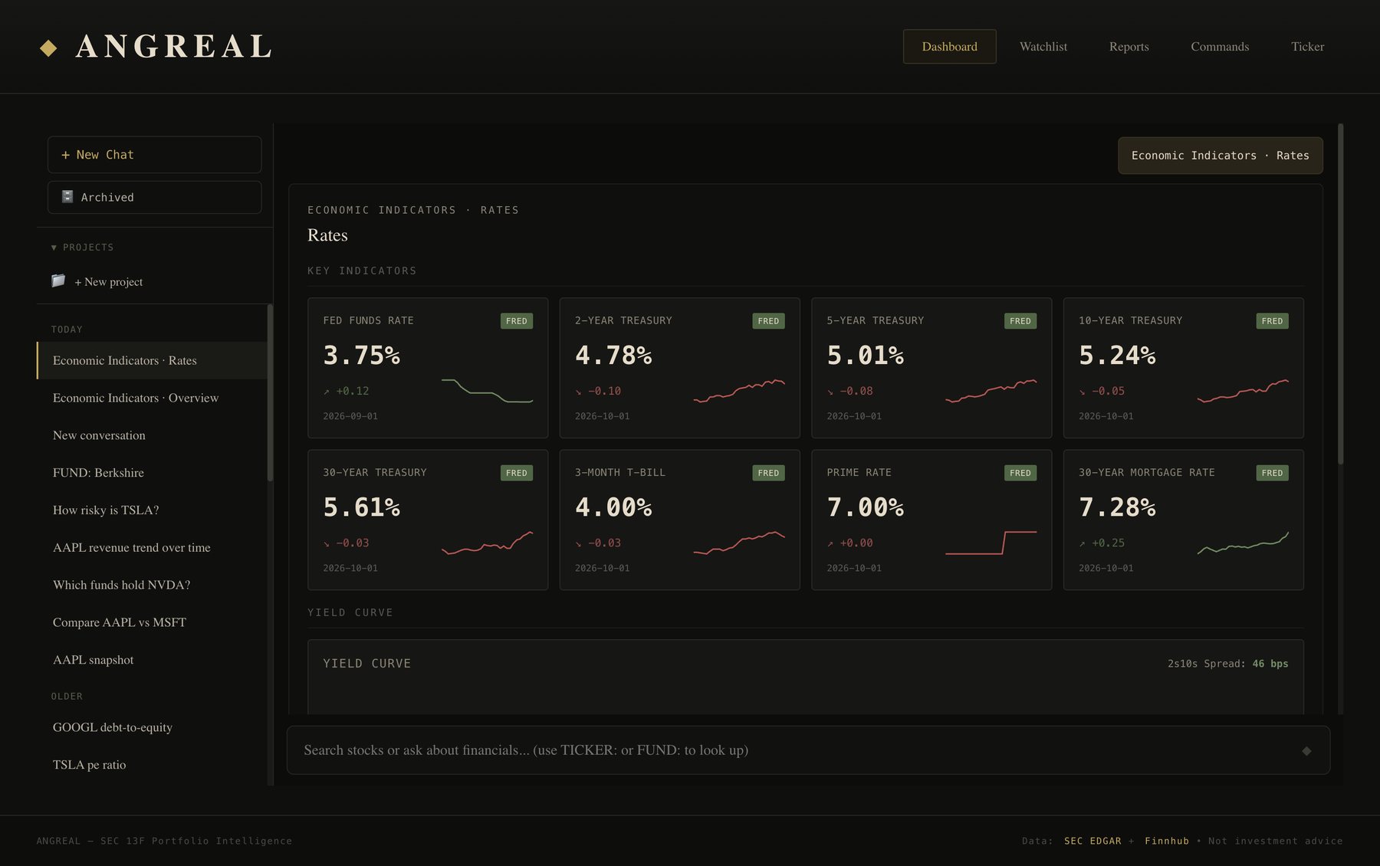Click the 4.78% 2-Year Treasury value

613,356
